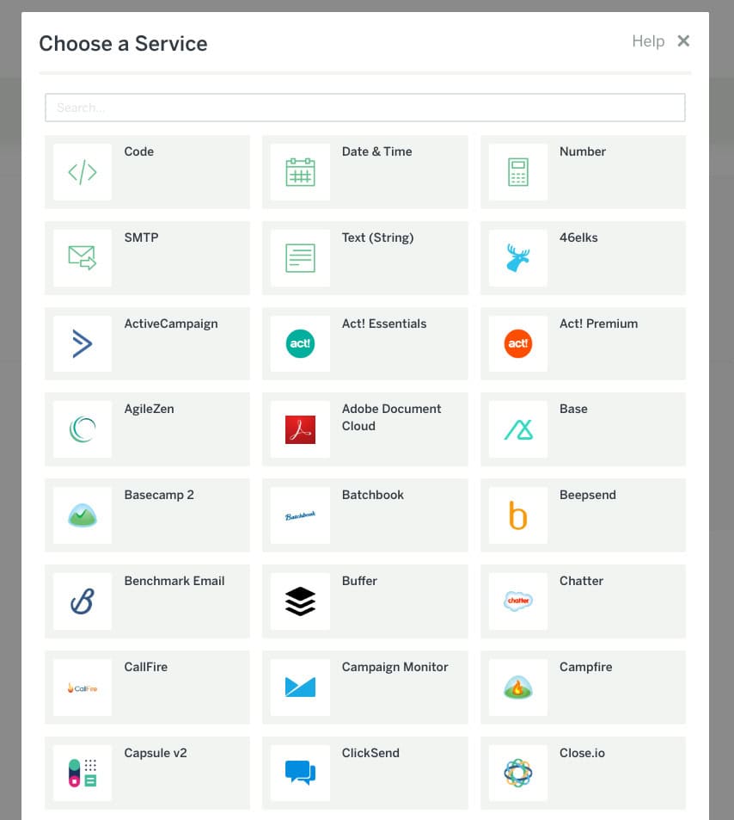Choose the Base teal logo icon
This screenshot has height=820, width=734.
pyautogui.click(x=518, y=429)
